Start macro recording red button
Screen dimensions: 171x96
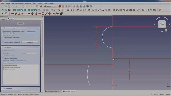coord(60,6)
